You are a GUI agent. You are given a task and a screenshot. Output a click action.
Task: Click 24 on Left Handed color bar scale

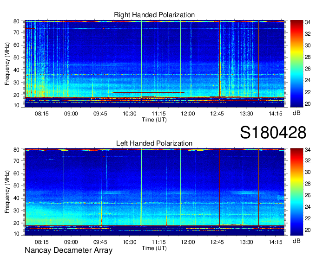click(308, 207)
